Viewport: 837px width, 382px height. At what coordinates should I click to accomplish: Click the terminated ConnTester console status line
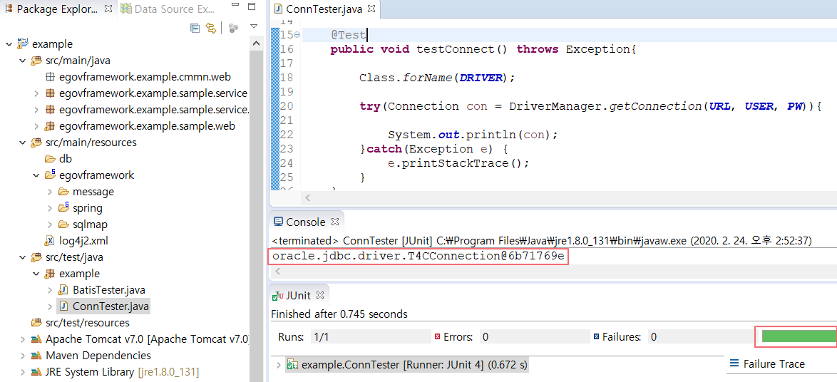pyautogui.click(x=541, y=241)
